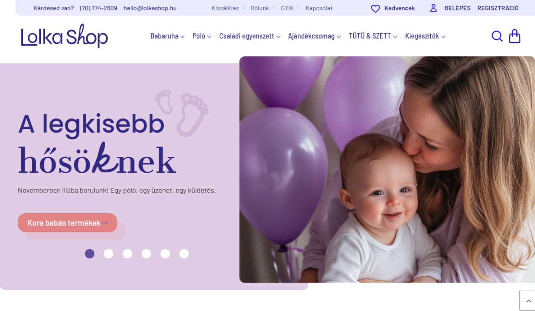Open the shopping bag cart icon

pyautogui.click(x=515, y=36)
